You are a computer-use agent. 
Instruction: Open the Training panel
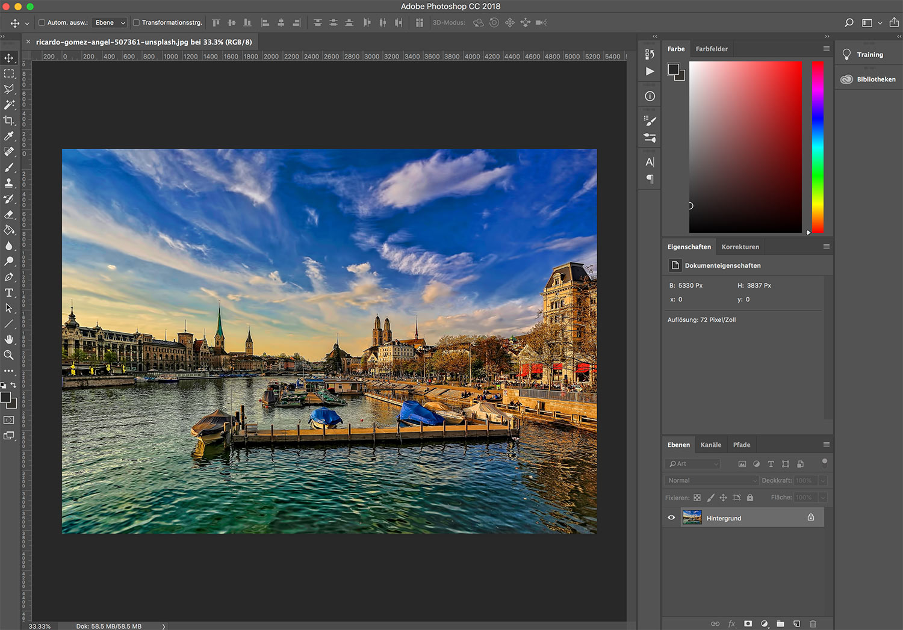[869, 54]
